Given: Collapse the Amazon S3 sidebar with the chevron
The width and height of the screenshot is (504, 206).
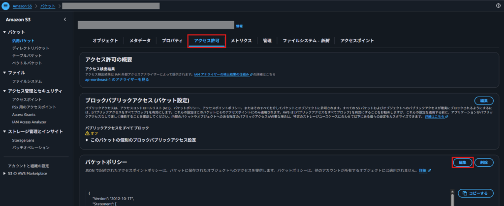Looking at the screenshot, I should (65, 20).
